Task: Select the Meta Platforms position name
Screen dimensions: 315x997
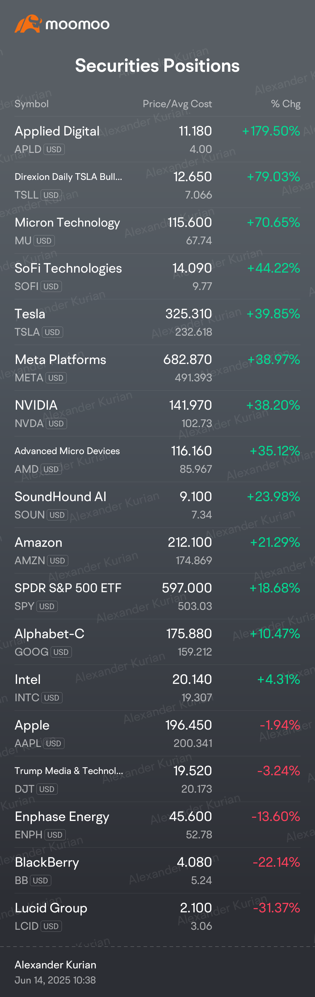Action: click(x=60, y=359)
